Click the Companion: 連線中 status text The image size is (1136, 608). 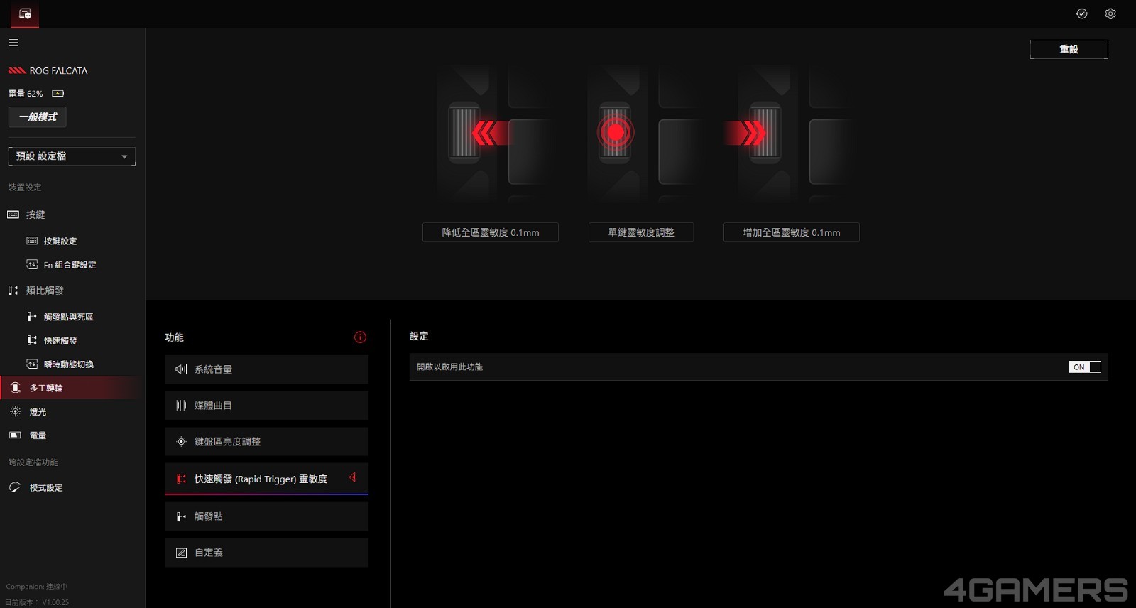pos(37,587)
